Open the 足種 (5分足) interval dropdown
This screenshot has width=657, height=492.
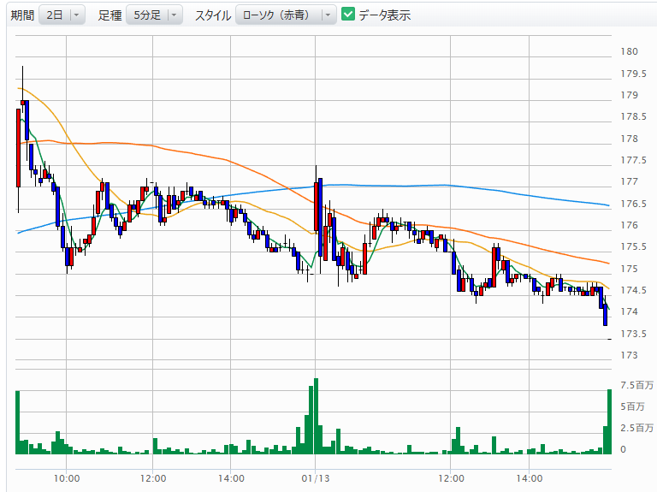point(154,15)
